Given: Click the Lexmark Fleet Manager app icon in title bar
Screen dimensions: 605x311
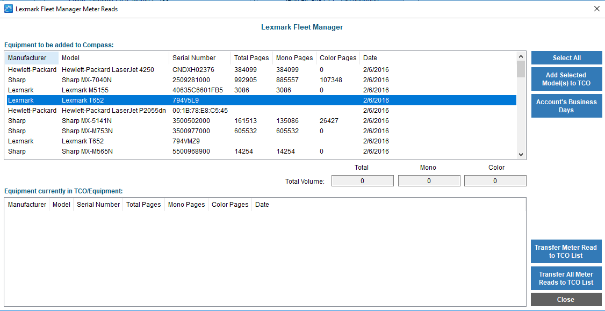Looking at the screenshot, I should pyautogui.click(x=8, y=9).
